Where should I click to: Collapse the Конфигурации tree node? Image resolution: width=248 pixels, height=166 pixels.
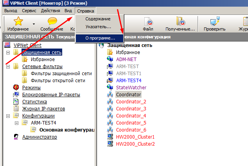coord(8,116)
